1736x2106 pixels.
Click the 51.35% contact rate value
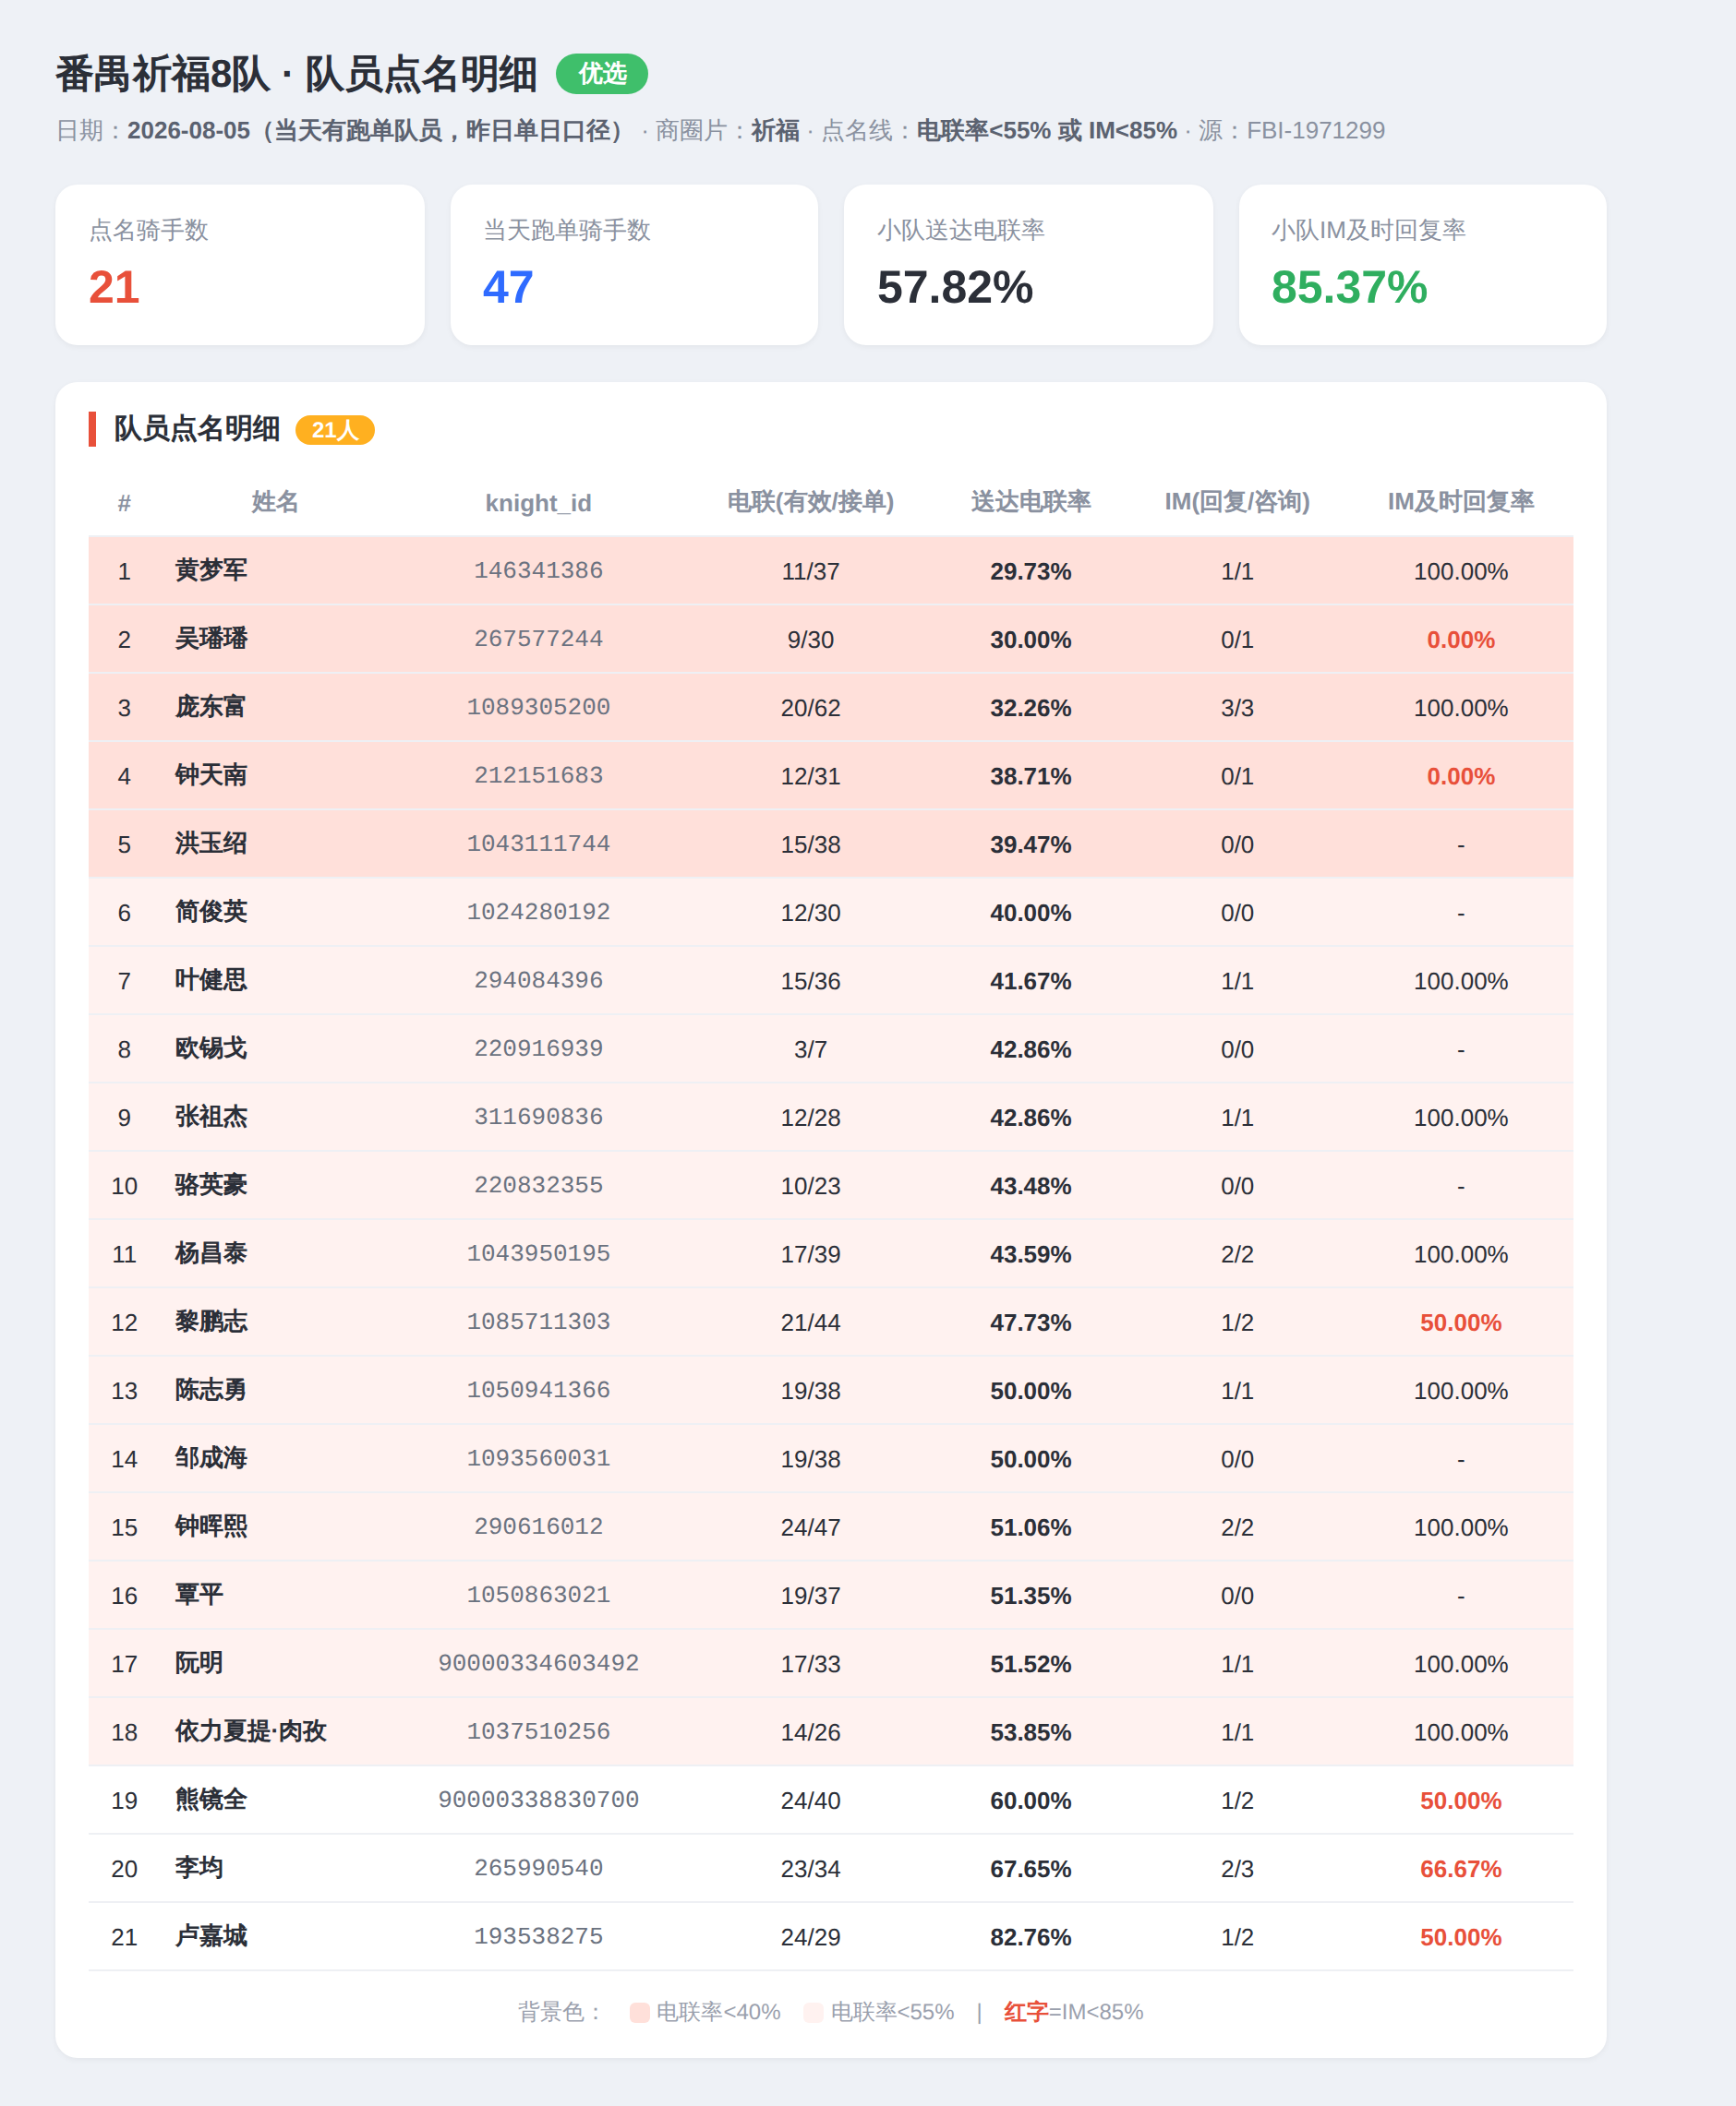[1030, 1597]
